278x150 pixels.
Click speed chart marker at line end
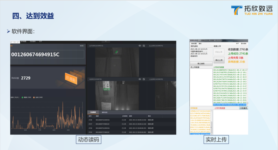tap(83, 117)
